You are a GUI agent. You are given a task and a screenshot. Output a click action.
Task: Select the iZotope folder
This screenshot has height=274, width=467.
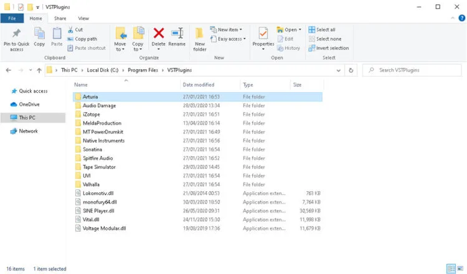pos(198,115)
